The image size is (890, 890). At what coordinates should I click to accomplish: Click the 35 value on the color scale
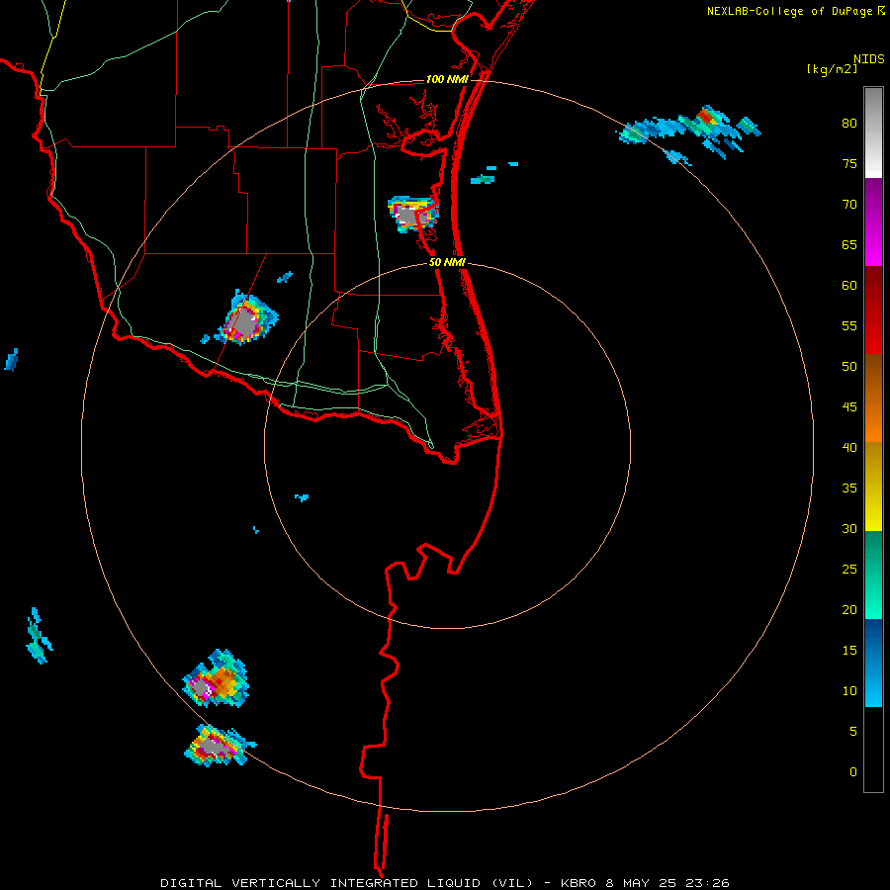tap(849, 489)
